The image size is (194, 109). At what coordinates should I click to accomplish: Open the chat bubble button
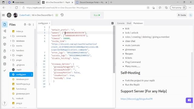click(x=189, y=100)
